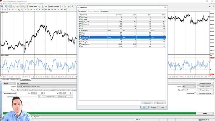Open the Optimization tab in dialog
The height and width of the screenshot is (121, 215).
[104, 11]
